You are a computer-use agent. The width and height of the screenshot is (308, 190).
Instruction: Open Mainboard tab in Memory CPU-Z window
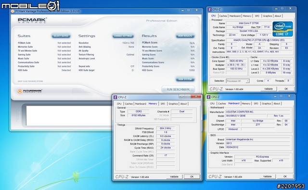click(x=141, y=104)
